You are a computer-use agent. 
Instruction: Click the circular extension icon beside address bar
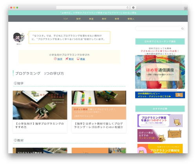click(133, 8)
